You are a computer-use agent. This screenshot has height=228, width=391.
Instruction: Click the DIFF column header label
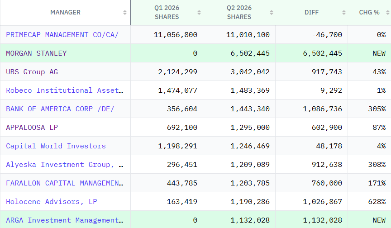pos(311,13)
